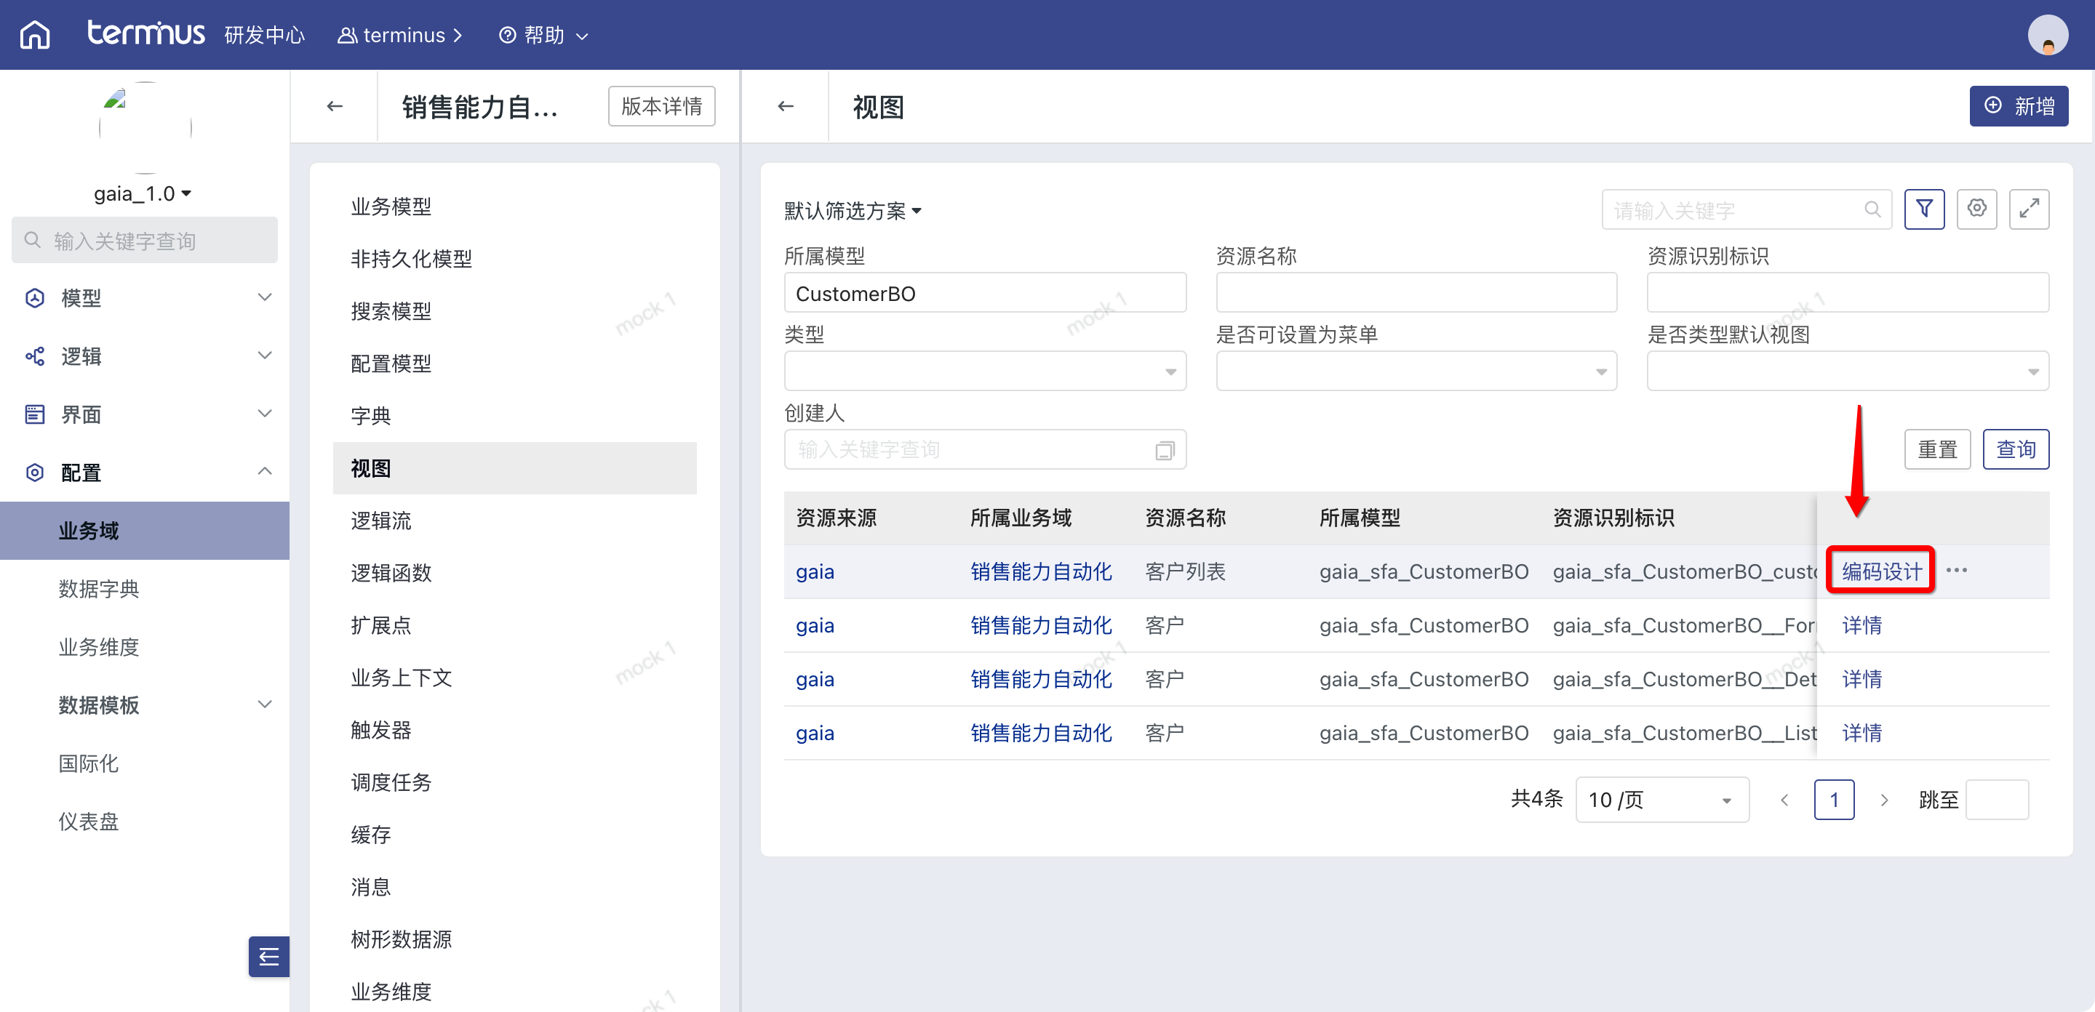Expand the 类型 dropdown
The width and height of the screenshot is (2095, 1012).
[984, 372]
